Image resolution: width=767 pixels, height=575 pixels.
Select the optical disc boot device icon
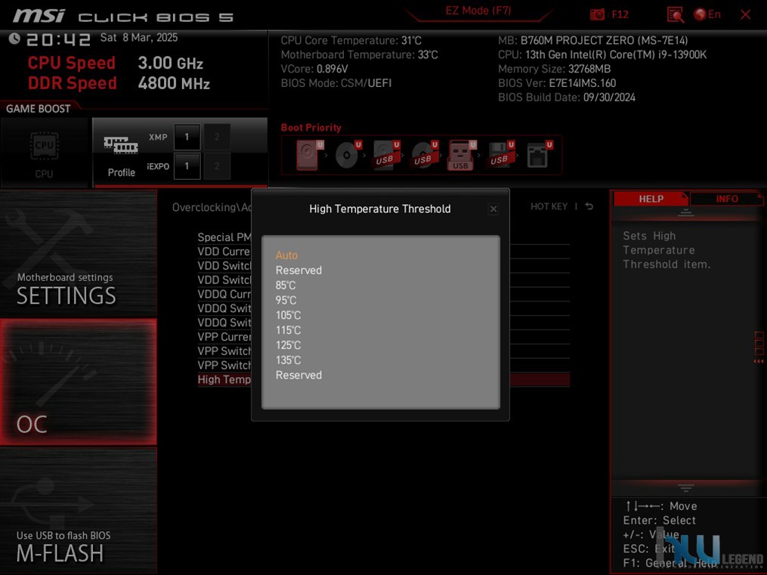point(348,155)
